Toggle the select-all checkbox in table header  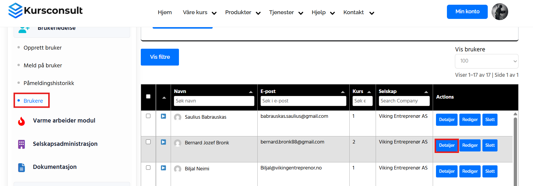[148, 97]
